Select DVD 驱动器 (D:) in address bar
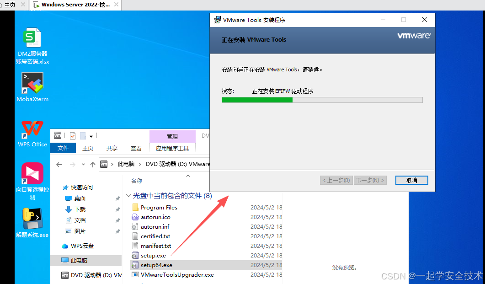Screen dimensions: 485x284 (177, 164)
